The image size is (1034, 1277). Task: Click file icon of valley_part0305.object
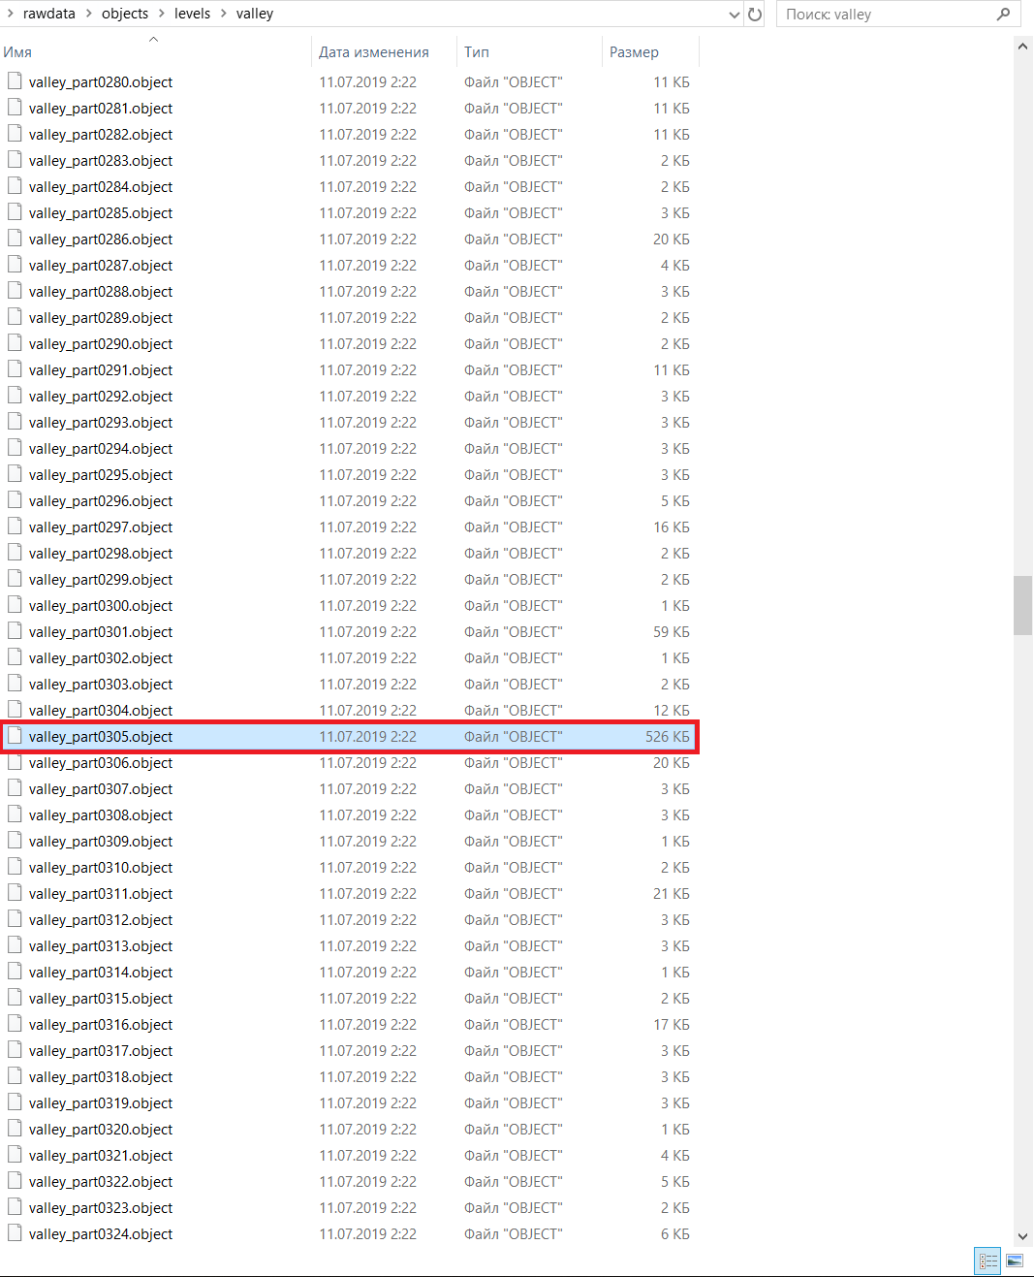15,736
